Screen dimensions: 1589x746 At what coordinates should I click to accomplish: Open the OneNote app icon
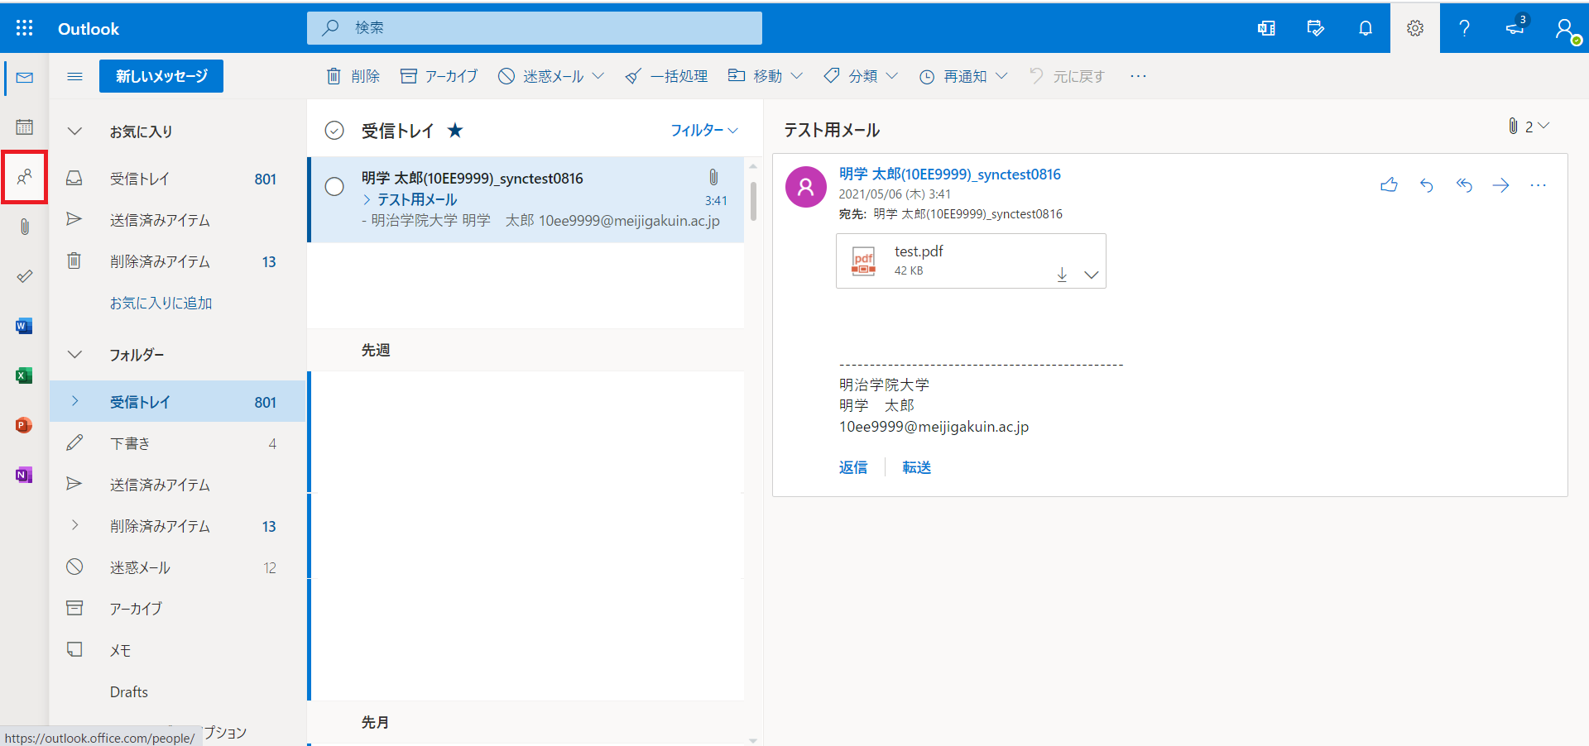click(24, 475)
